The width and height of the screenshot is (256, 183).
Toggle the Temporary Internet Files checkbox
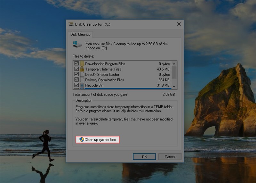tap(76, 69)
